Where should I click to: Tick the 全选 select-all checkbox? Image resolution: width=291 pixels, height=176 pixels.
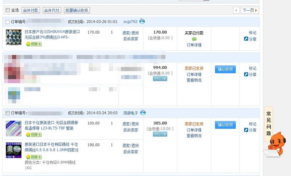coord(8,10)
